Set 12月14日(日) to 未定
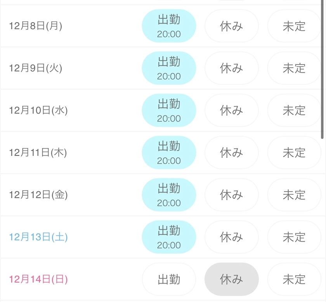The image size is (326, 302). pyautogui.click(x=294, y=279)
